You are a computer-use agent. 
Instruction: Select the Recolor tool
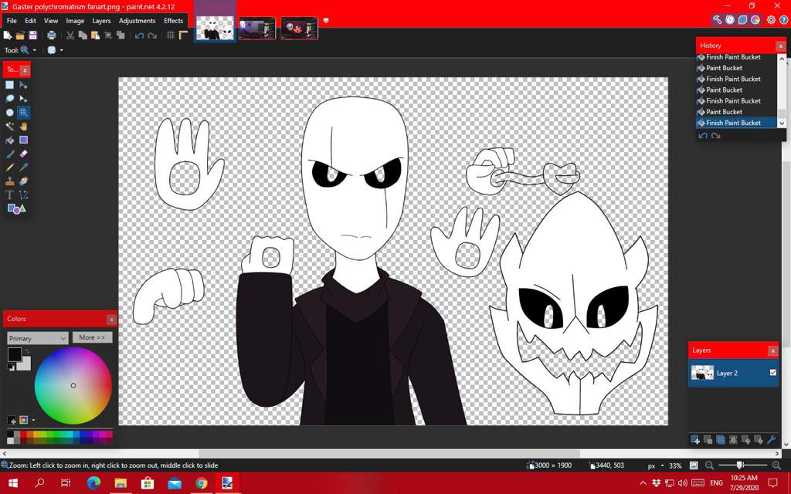[x=23, y=181]
